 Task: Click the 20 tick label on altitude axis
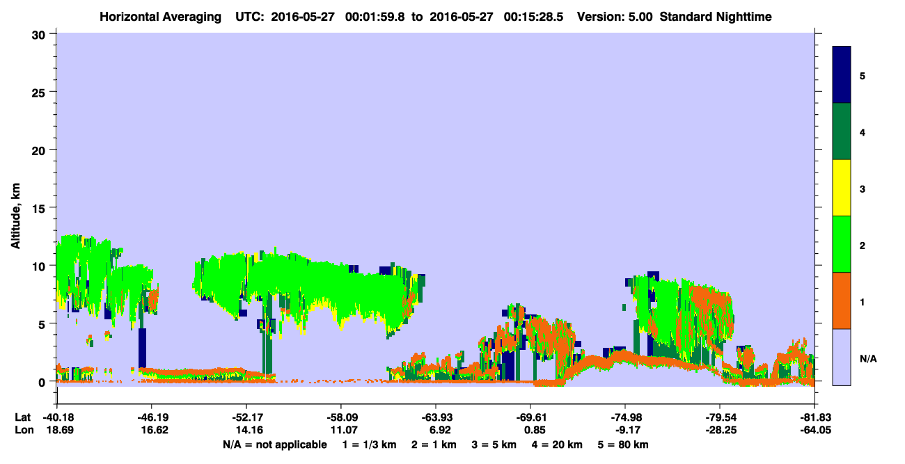coord(40,150)
